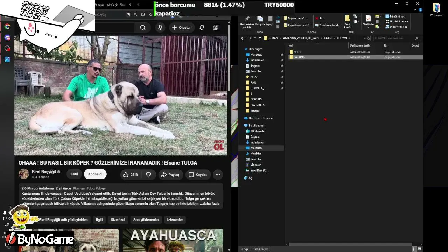This screenshot has width=448, height=252.
Task: Open OneDrive - Personal in sidebar
Action: 261,118
